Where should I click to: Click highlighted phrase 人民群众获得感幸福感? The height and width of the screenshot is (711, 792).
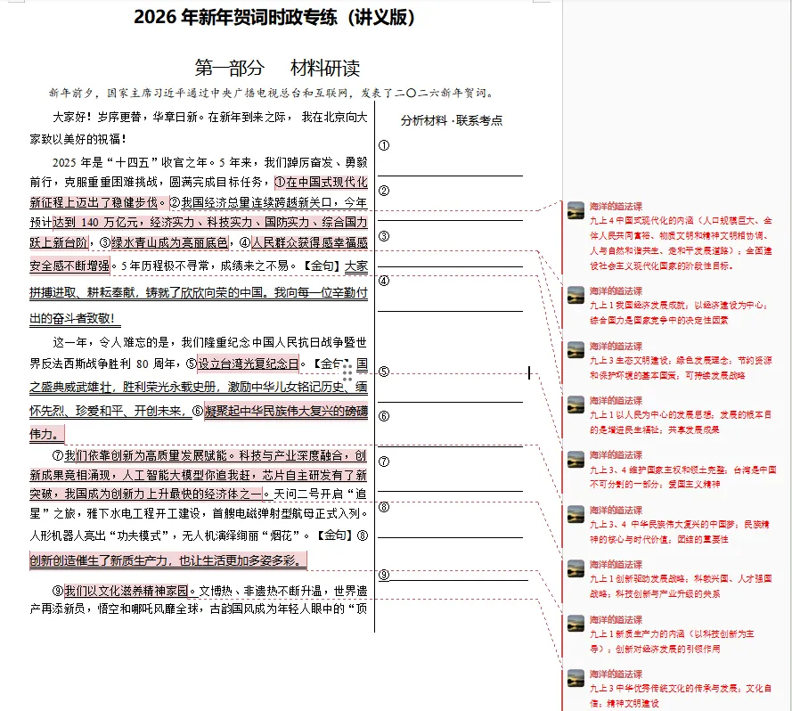click(x=310, y=242)
